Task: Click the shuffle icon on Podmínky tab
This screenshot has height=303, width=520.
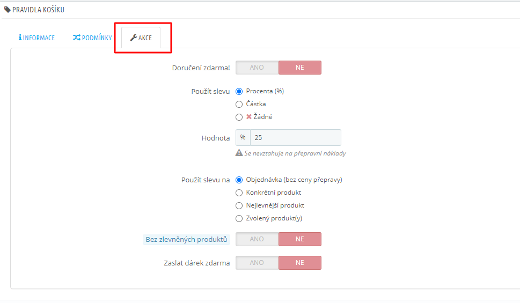Action: coord(77,38)
